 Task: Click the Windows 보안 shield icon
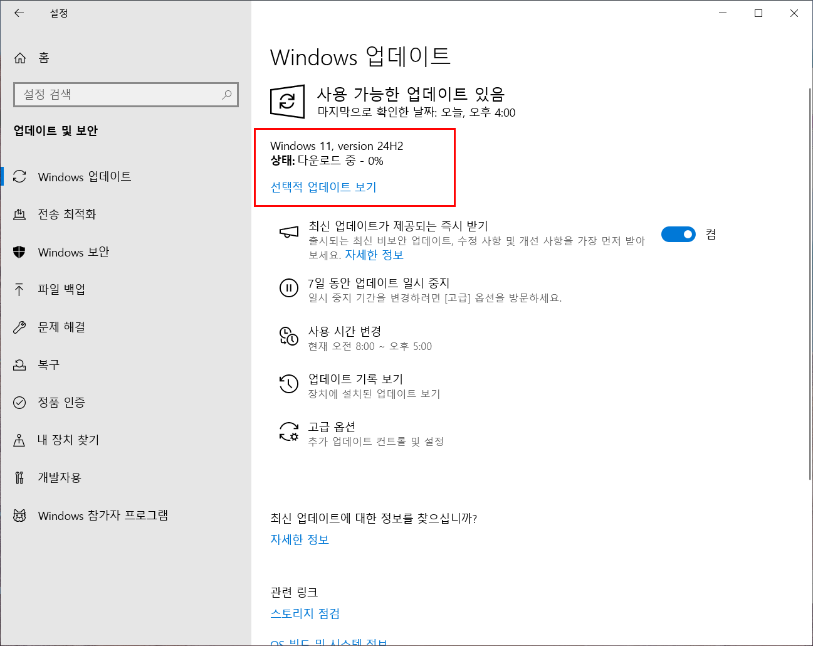point(19,252)
